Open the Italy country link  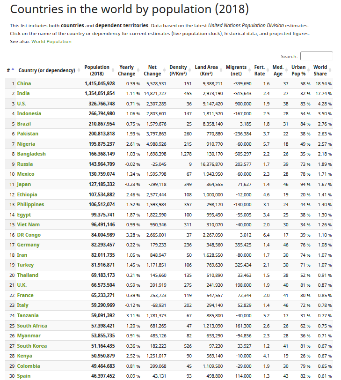tap(23, 305)
